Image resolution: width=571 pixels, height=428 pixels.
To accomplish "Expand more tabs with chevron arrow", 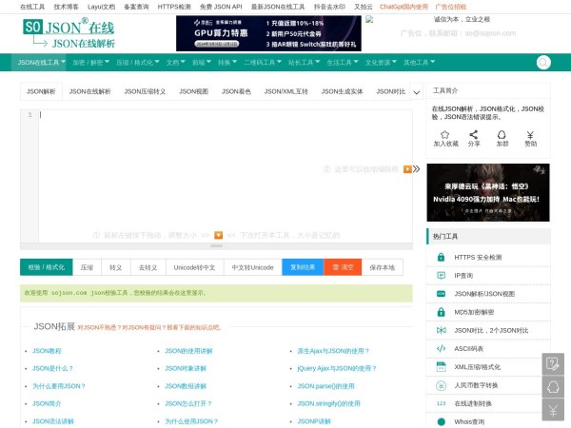I will (415, 92).
